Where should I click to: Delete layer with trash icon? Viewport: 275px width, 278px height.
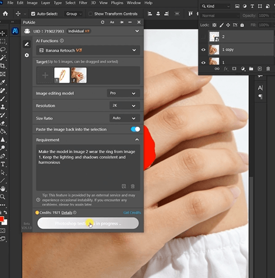coord(268,69)
